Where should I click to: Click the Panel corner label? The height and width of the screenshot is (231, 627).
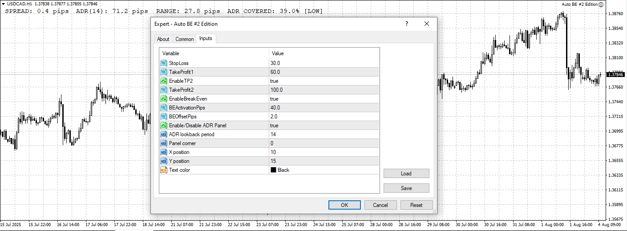point(182,143)
